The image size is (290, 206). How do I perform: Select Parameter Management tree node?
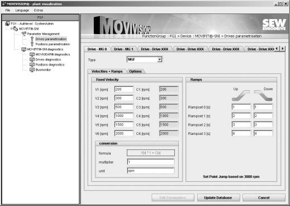pos(43,34)
